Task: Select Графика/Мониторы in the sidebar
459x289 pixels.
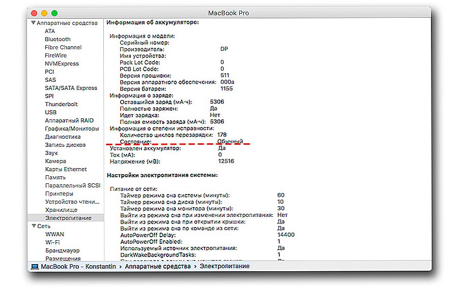Action: [x=72, y=129]
